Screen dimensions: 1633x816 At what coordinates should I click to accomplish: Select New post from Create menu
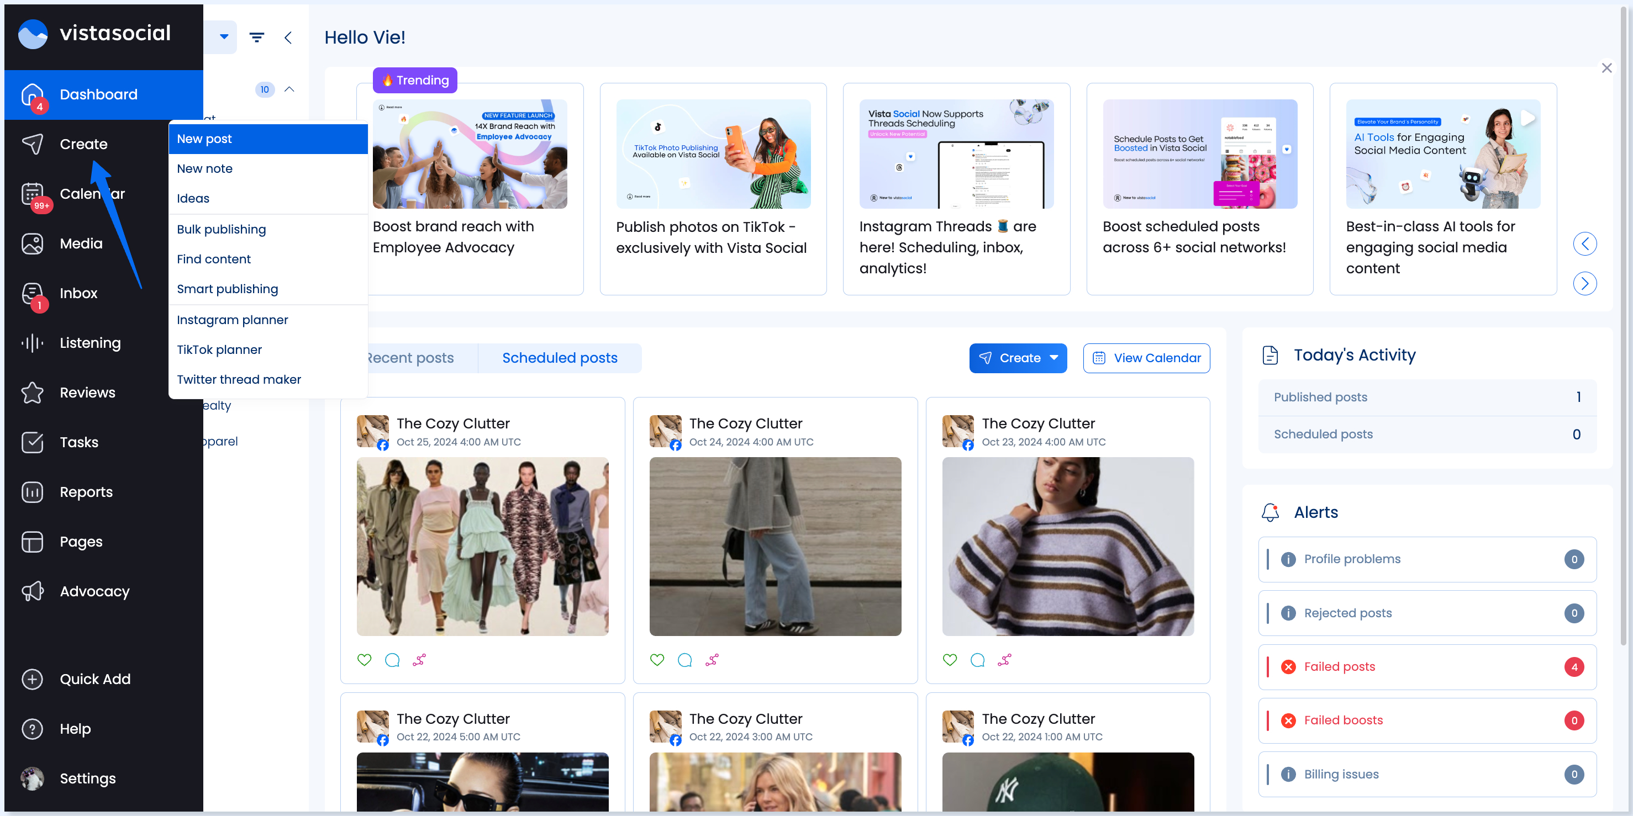(x=268, y=139)
